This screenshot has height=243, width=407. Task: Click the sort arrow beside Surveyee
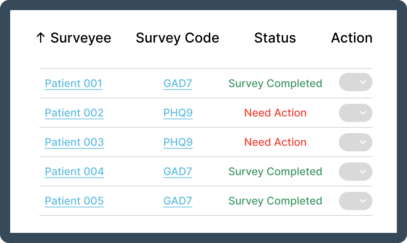pos(41,38)
